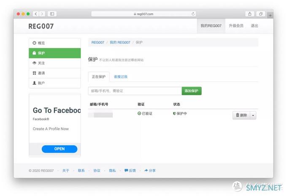This screenshot has width=287, height=196.
Task: Click the 退出 logout link
Action: point(255,26)
